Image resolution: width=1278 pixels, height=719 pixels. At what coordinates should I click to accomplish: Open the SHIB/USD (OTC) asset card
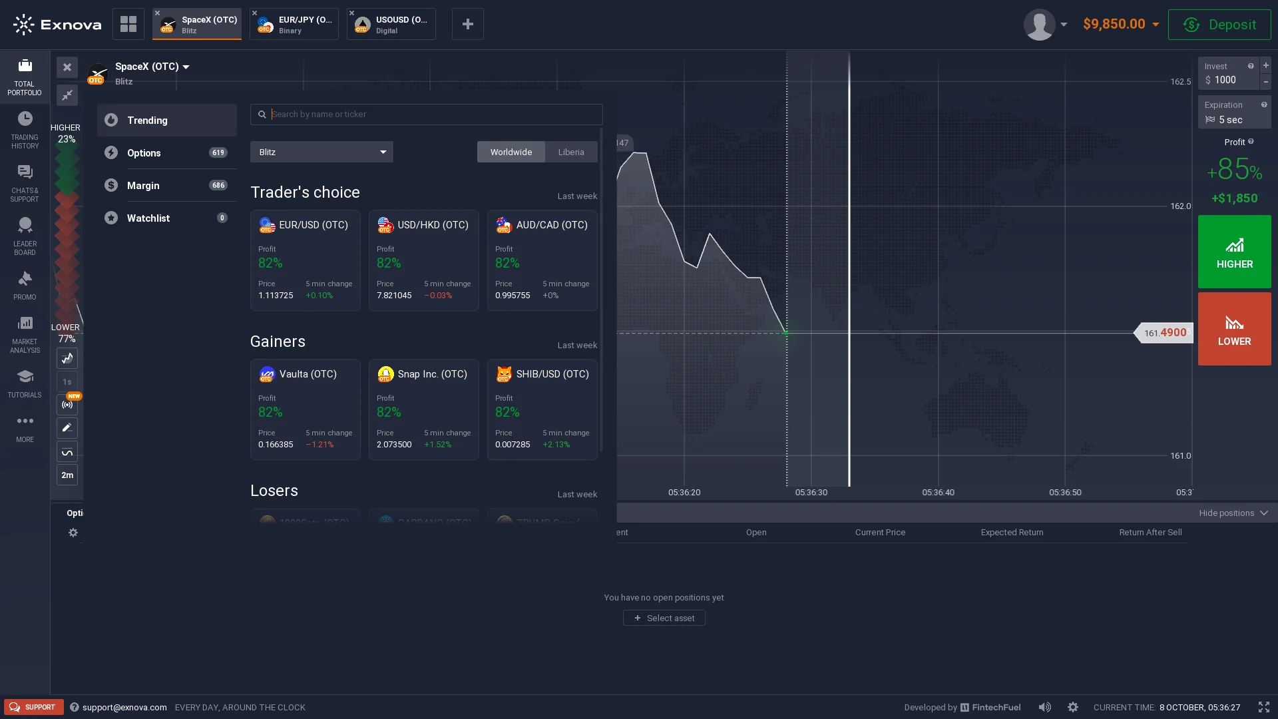(542, 409)
